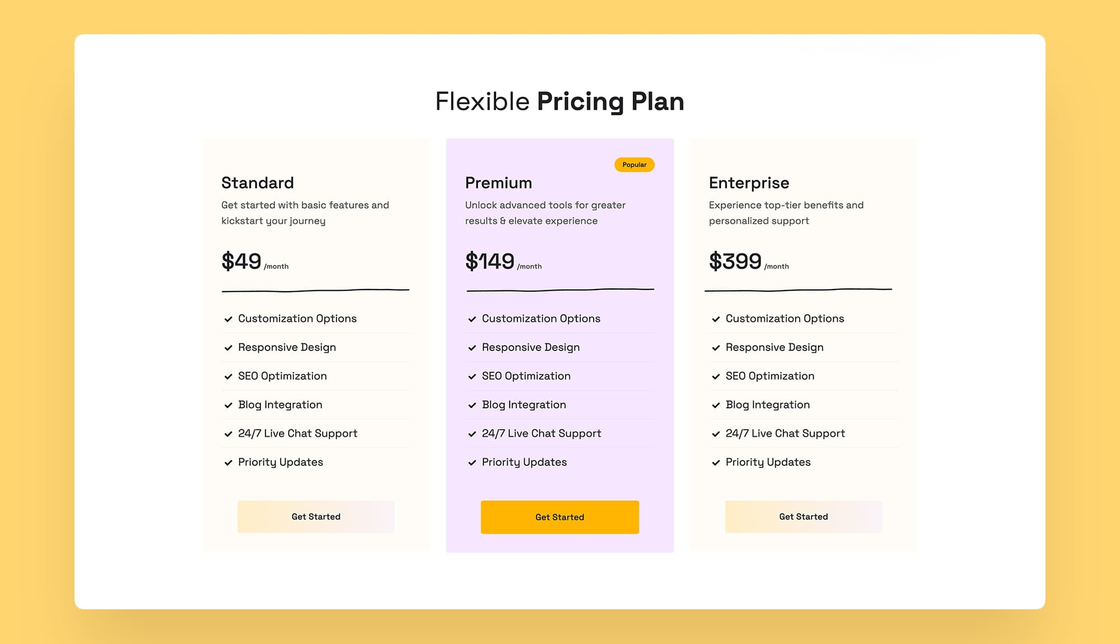Click the Flexible Pricing Plan heading
Viewport: 1120px width, 644px height.
click(559, 101)
